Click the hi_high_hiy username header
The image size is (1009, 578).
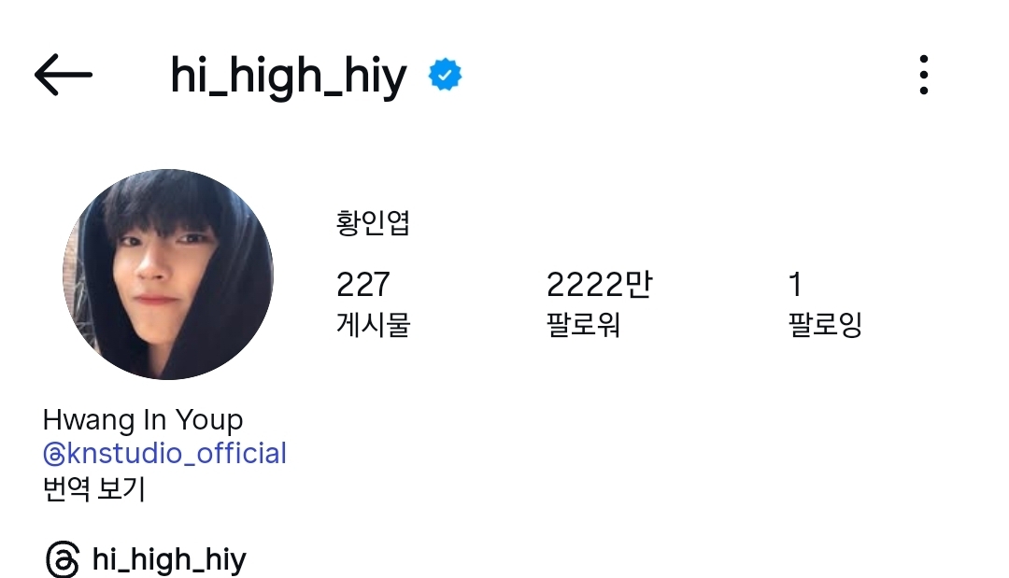(x=289, y=77)
